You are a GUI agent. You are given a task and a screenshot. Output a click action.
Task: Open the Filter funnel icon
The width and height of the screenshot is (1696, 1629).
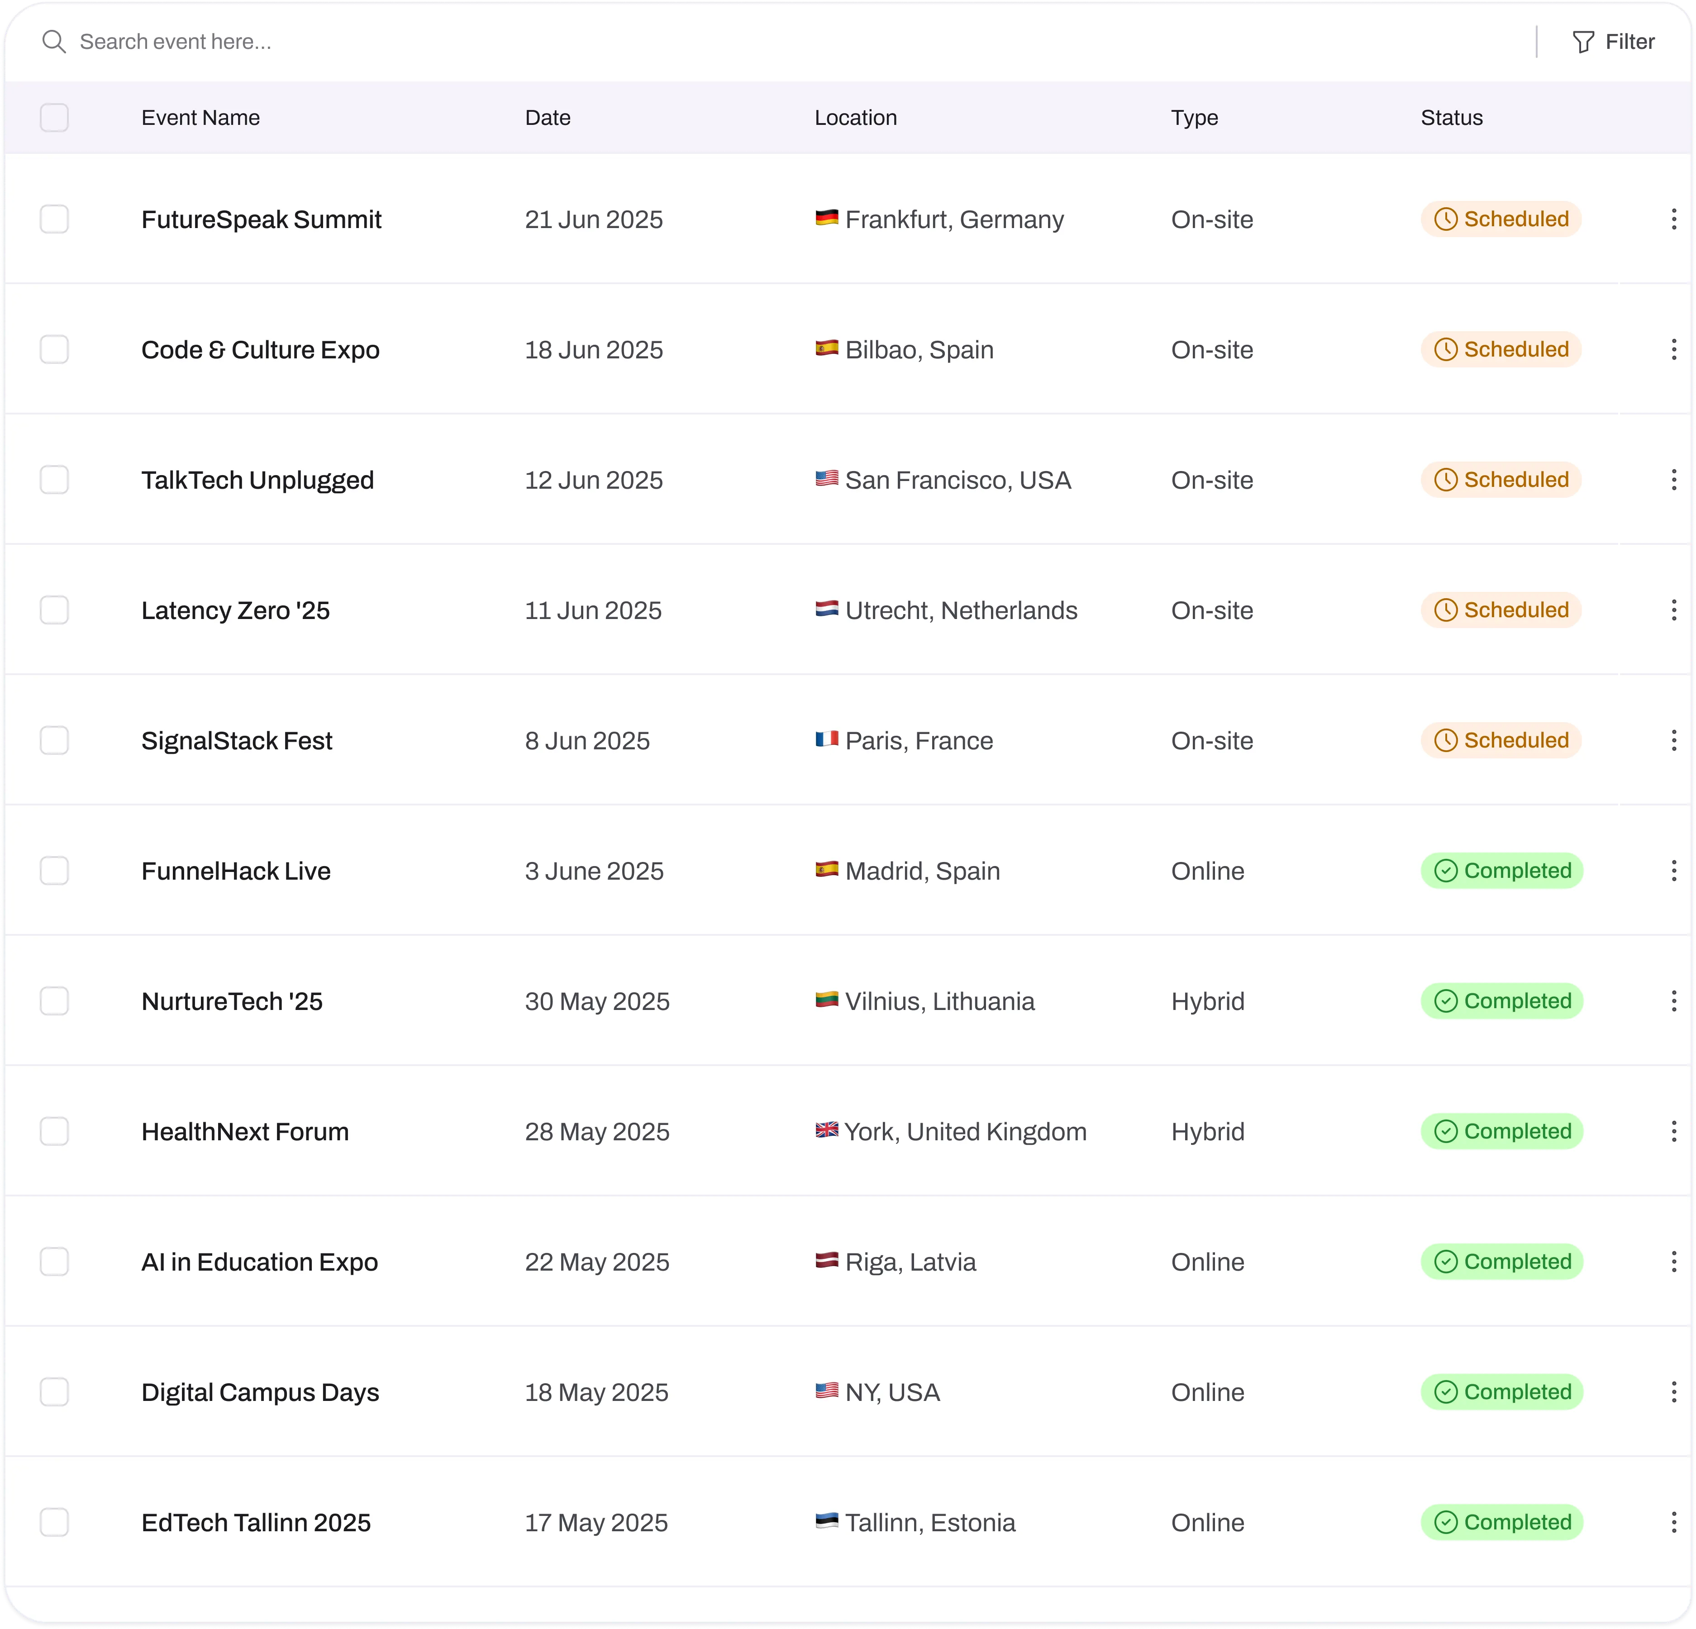click(1582, 42)
